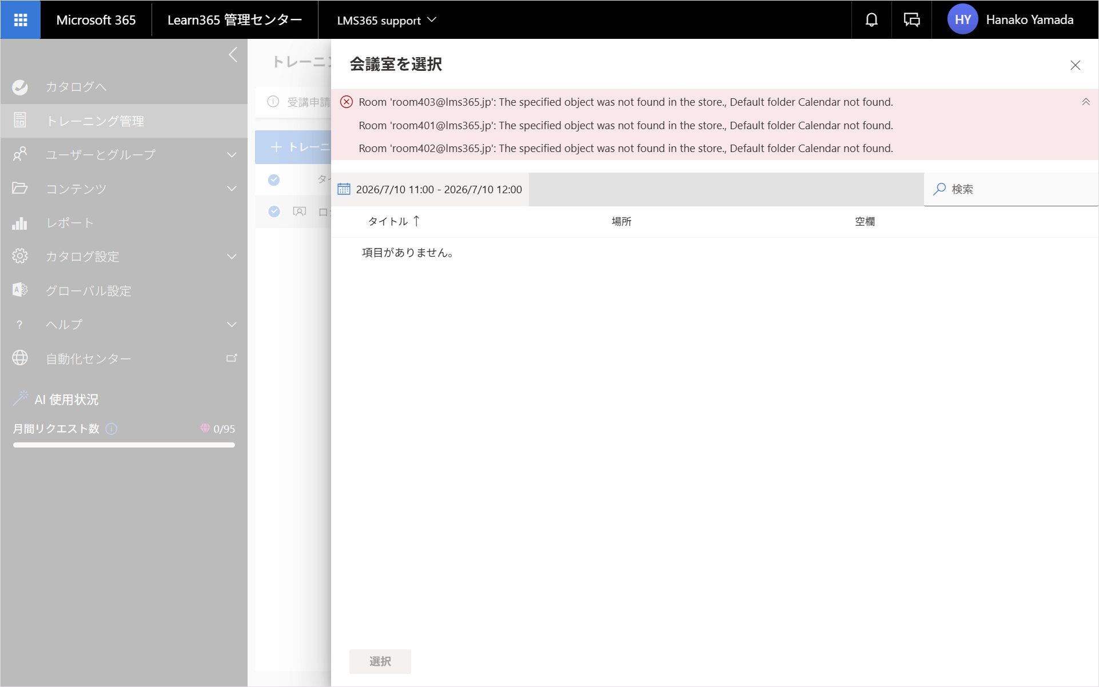This screenshot has height=687, width=1099.
Task: Click the 選択 button
Action: 380,661
